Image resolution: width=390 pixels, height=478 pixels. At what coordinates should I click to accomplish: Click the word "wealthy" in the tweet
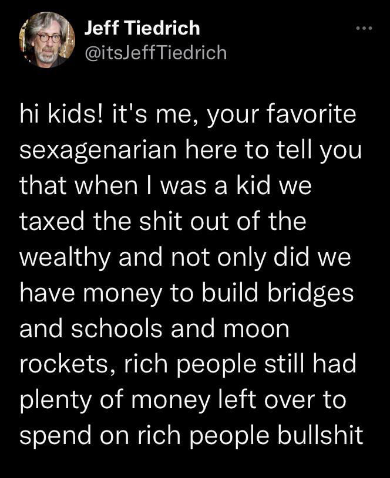point(65,258)
